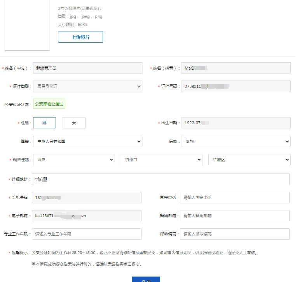Select 女 as the gender
Image resolution: width=304 pixels, height=282 pixels.
(74, 123)
